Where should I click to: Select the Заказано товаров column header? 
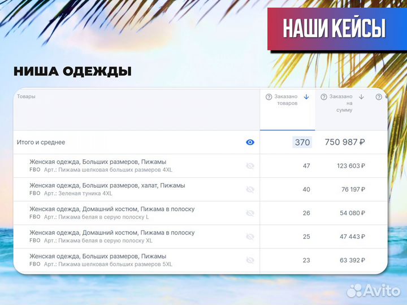pos(287,110)
